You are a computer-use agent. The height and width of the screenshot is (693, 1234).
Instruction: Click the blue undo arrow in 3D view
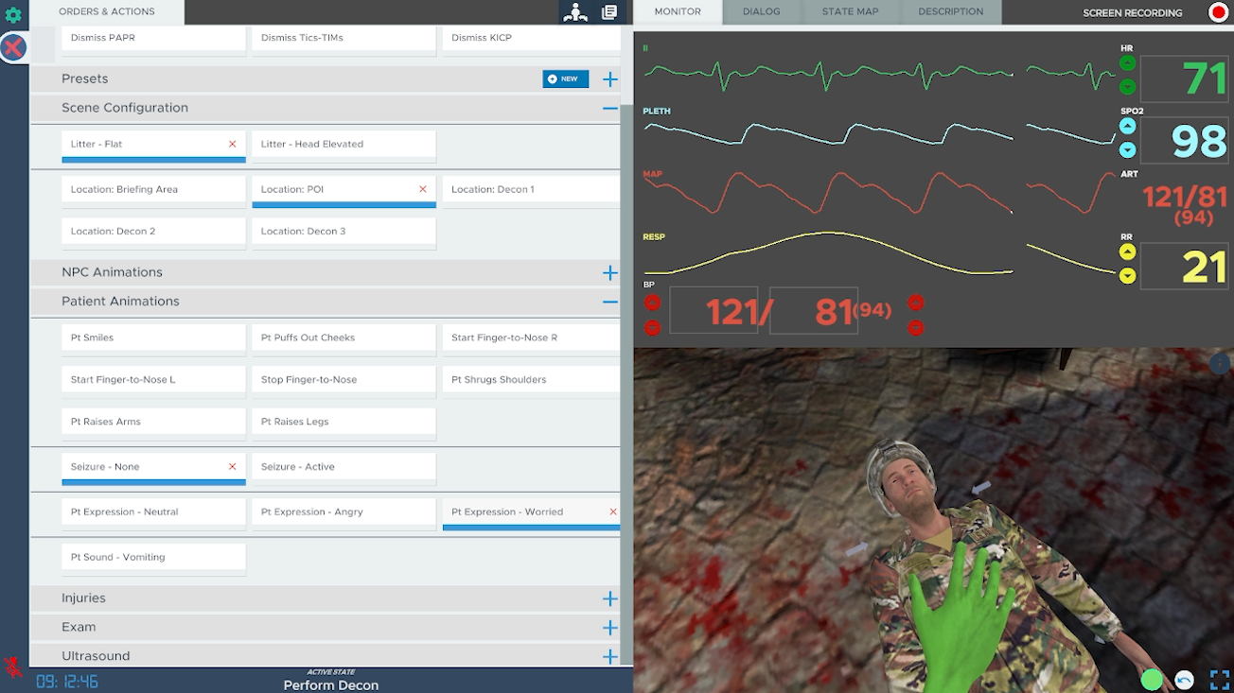[1184, 680]
